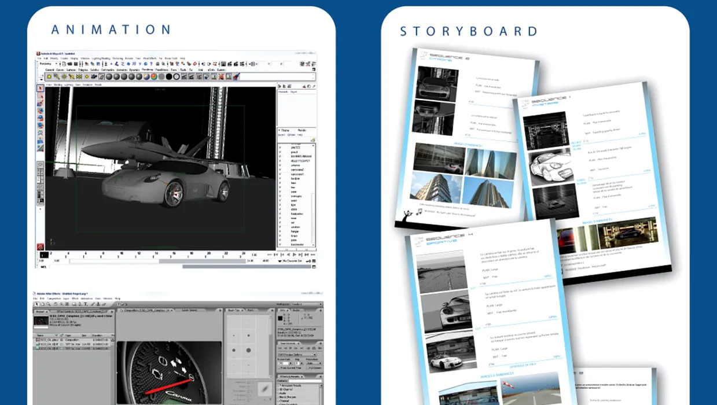Open the Resolution Auto dropdown
The image size is (717, 405).
[x=314, y=363]
